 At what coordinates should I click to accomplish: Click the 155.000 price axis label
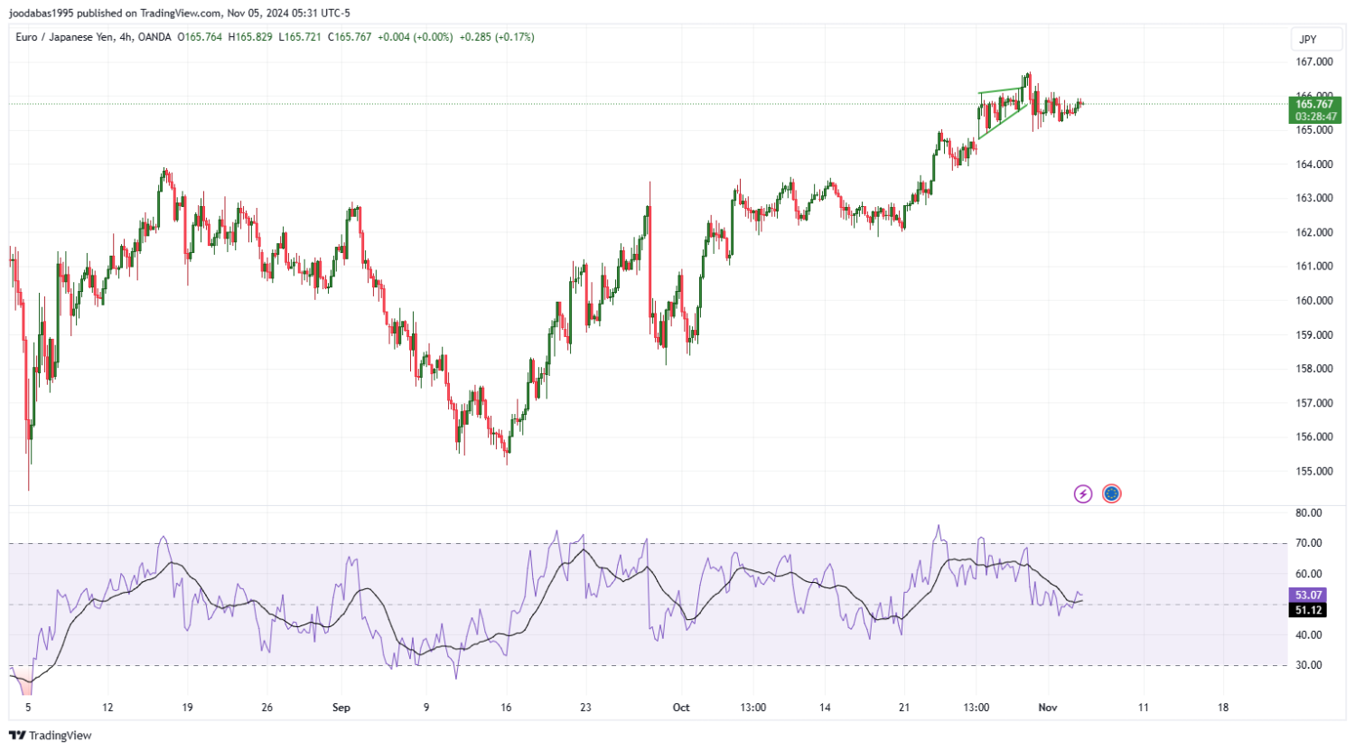1314,472
